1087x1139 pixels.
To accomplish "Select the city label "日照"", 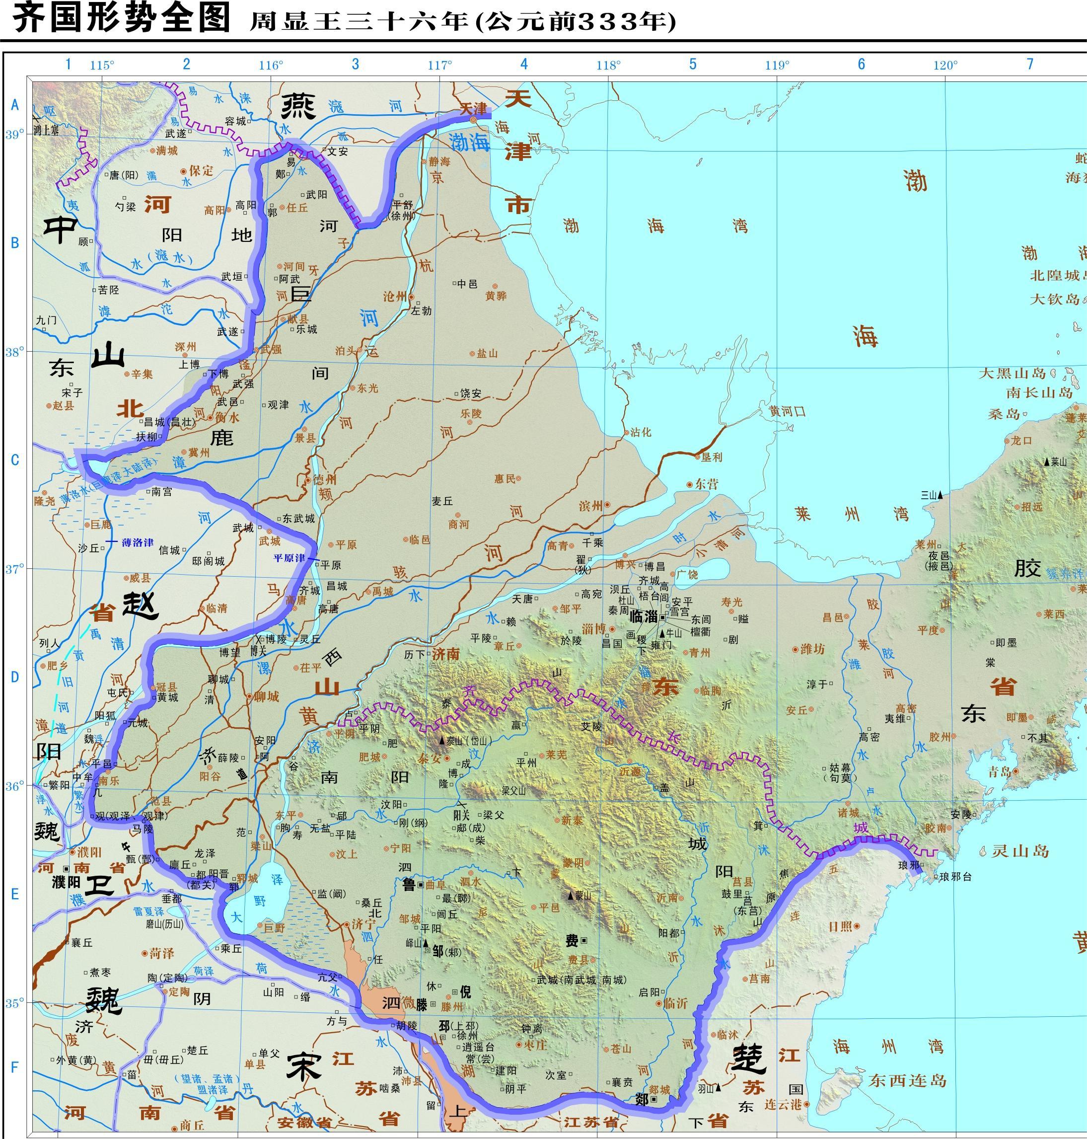I will [840, 927].
